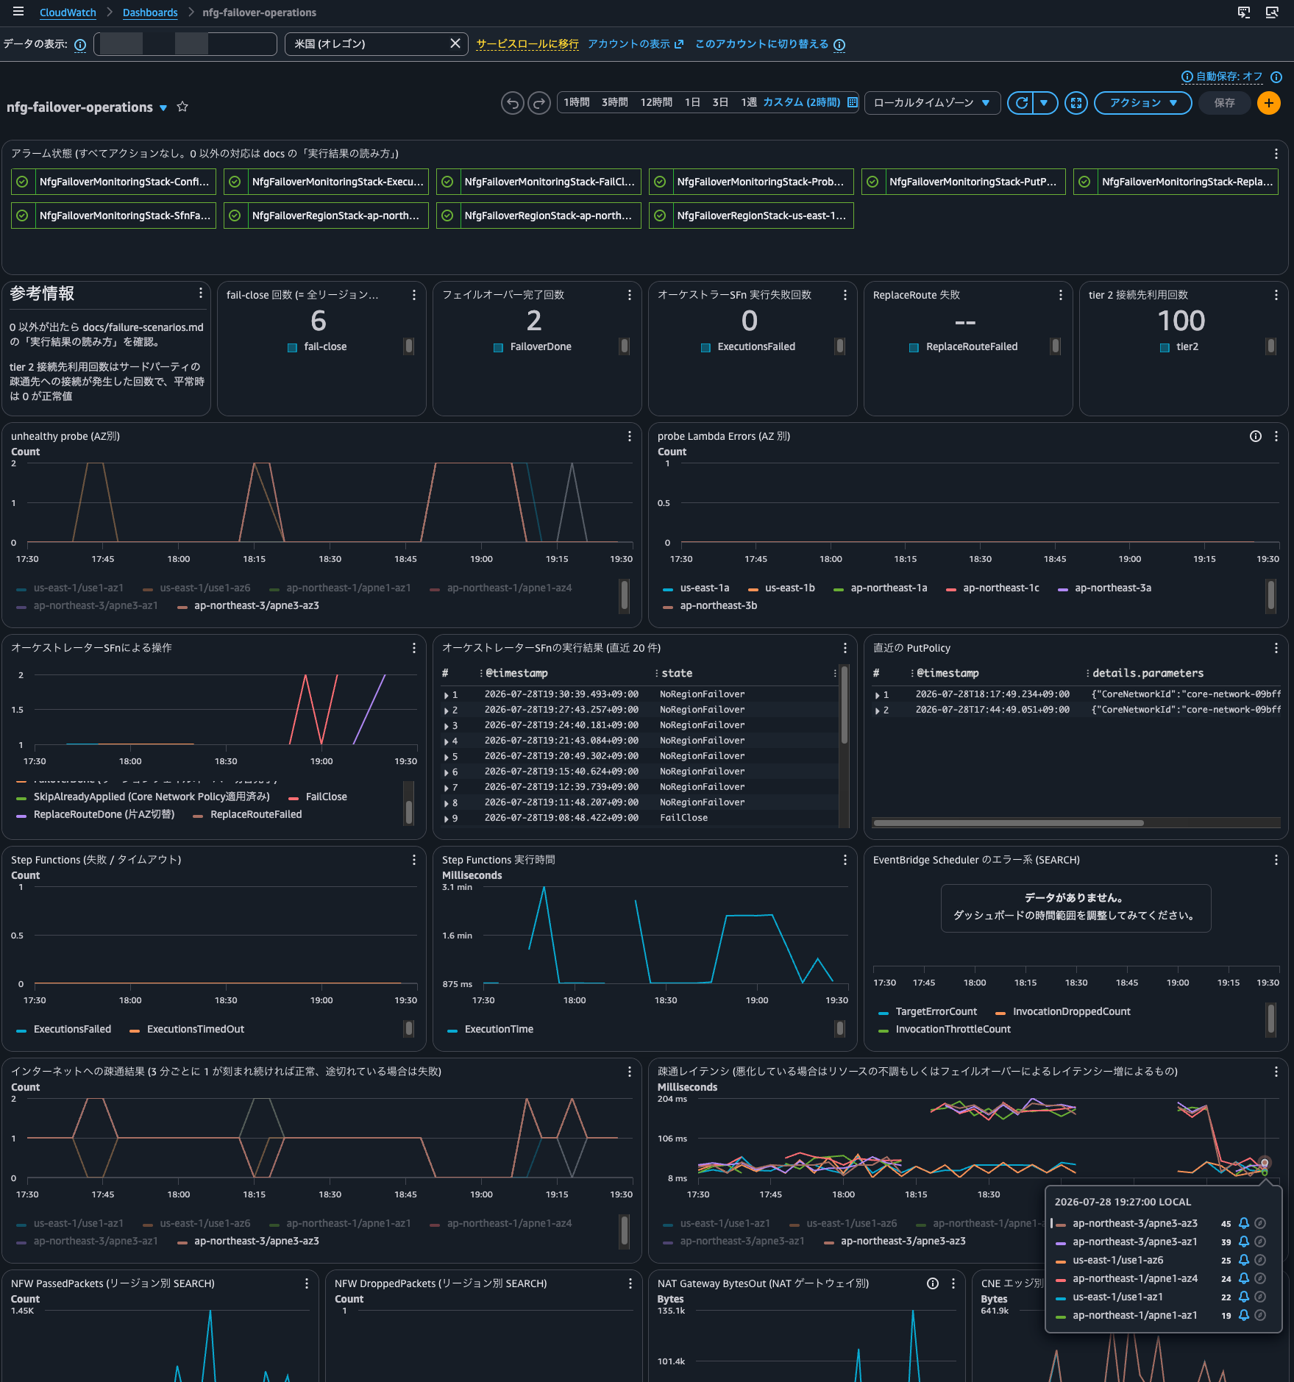Open NfgFailoverMonitoringStack-FailCl… alarm tile
1294x1382 pixels.
click(x=538, y=182)
